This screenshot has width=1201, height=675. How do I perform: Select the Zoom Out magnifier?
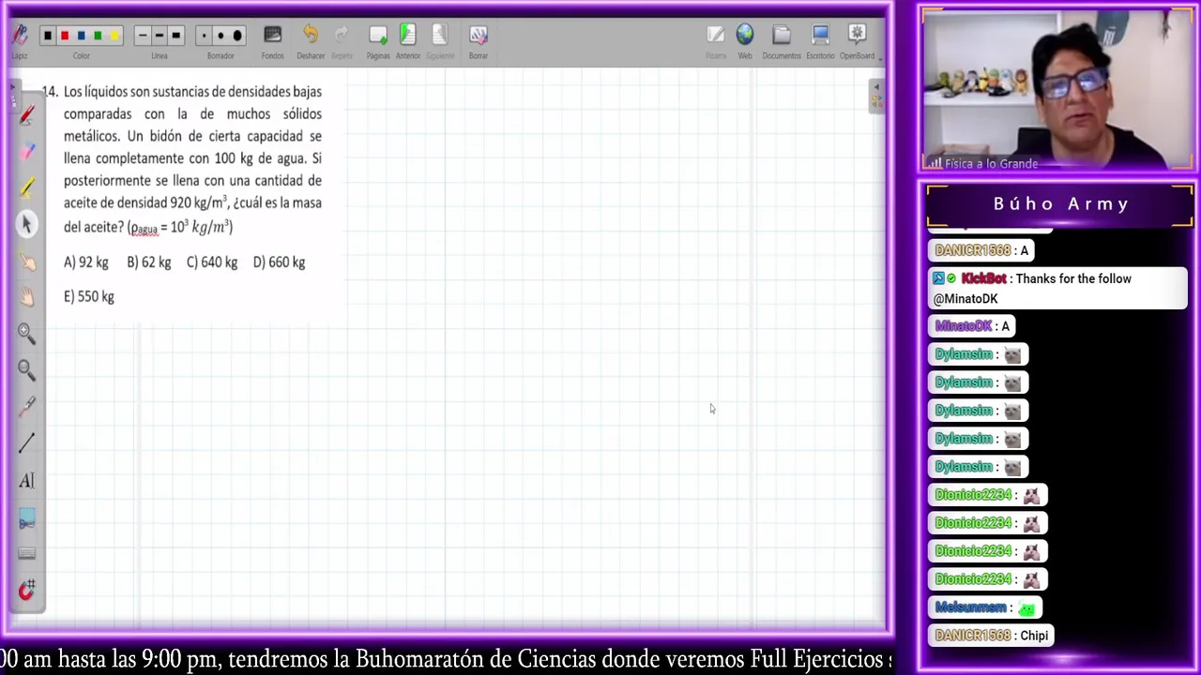(x=26, y=369)
